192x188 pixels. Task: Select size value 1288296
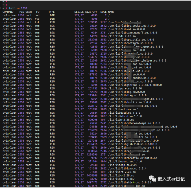pos(92,155)
